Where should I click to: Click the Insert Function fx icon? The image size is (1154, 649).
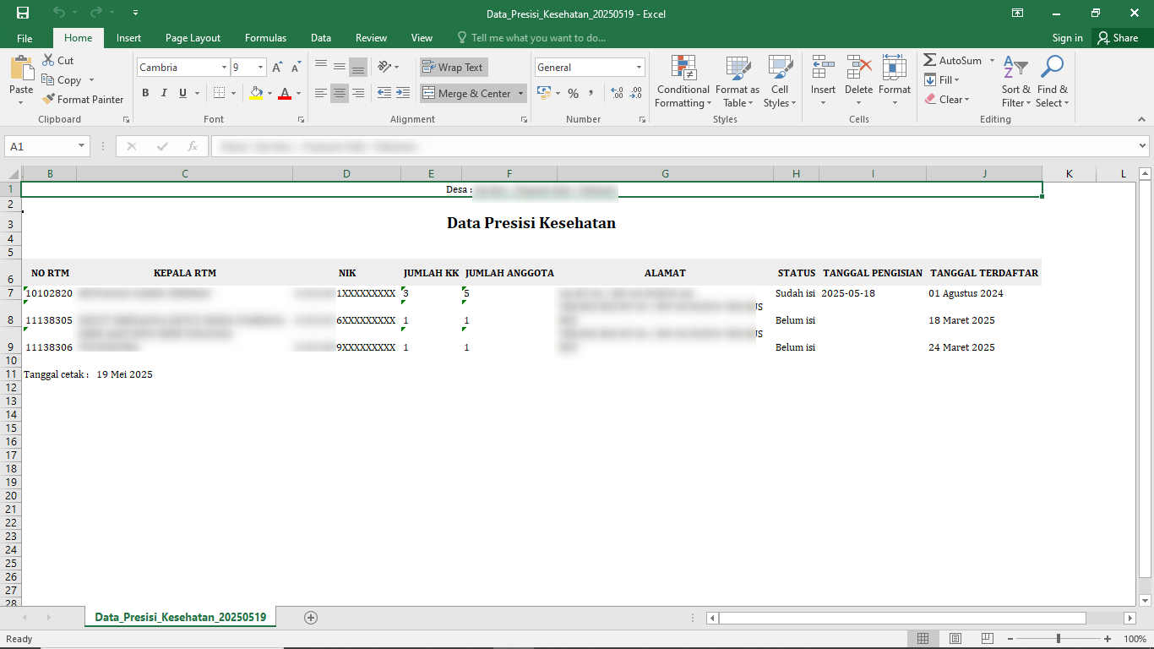click(193, 146)
